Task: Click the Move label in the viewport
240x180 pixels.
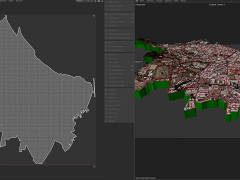Action: click(x=138, y=62)
